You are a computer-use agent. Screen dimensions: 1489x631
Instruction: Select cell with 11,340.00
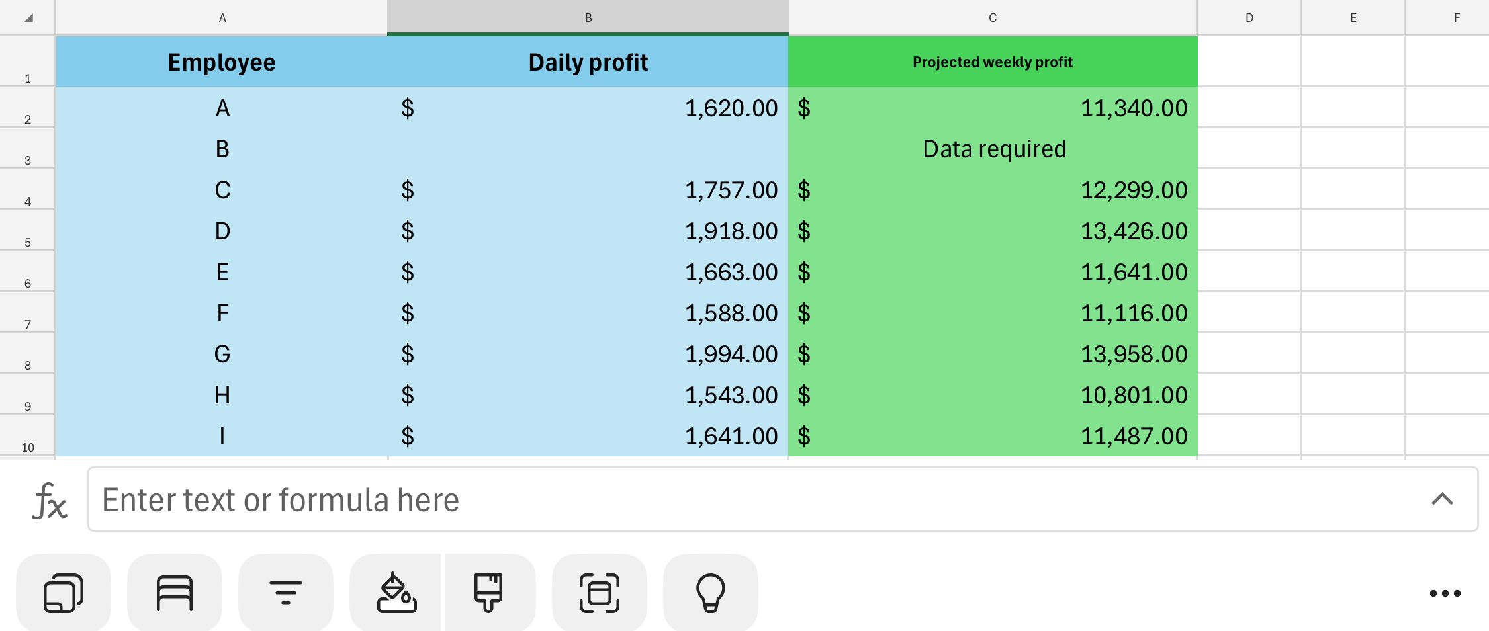(x=993, y=107)
